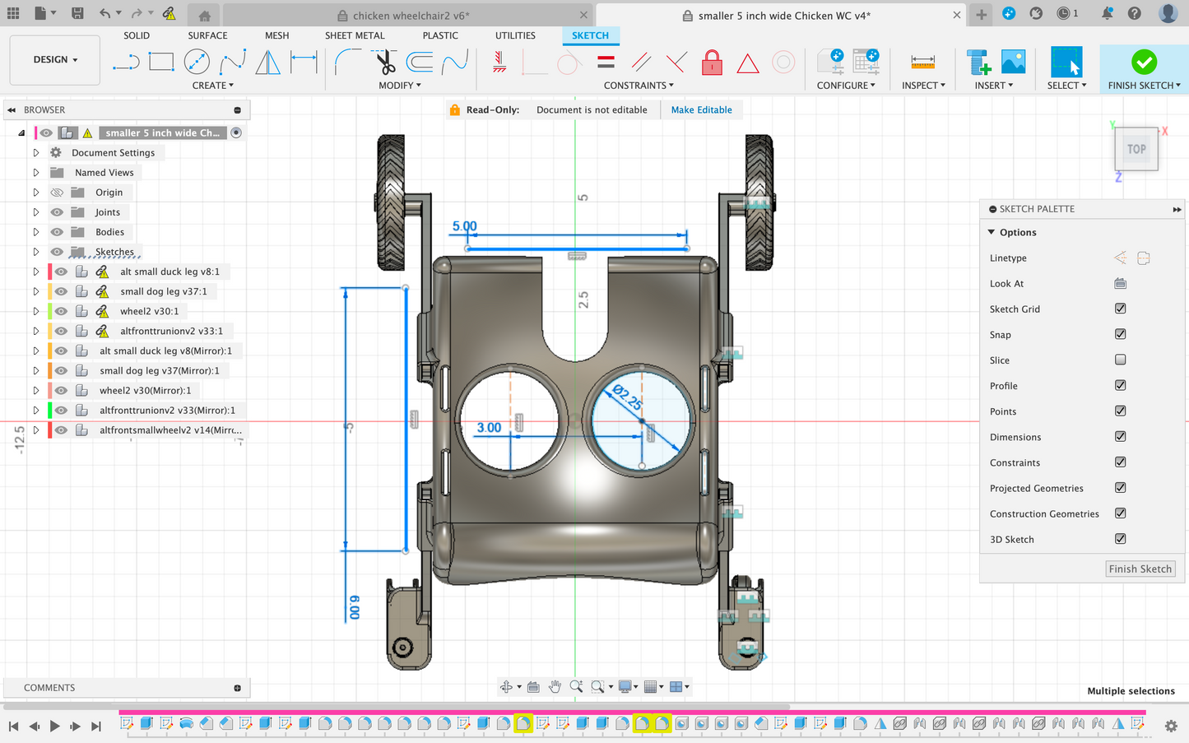Select the Fit Point Spline tool
The image size is (1189, 743).
[x=232, y=62]
